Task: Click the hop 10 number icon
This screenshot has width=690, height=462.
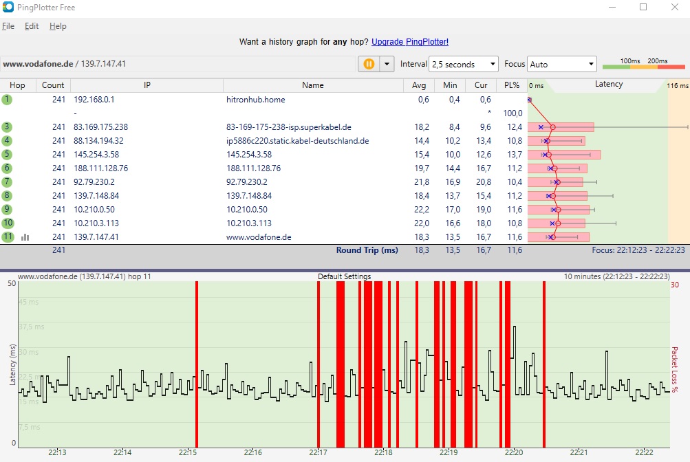Action: tap(8, 223)
